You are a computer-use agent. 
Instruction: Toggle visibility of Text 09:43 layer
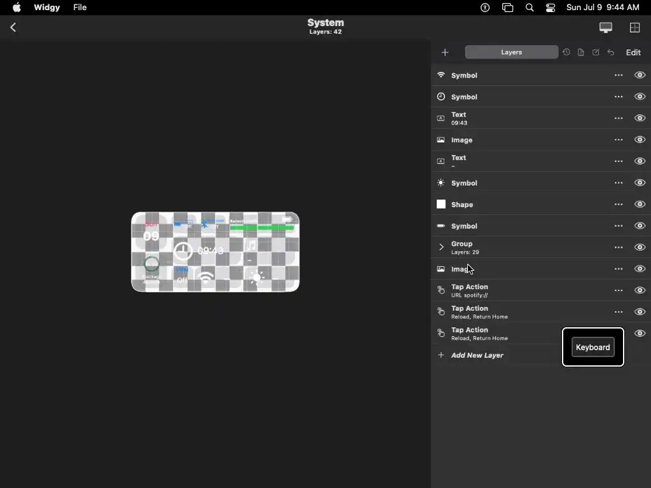(640, 118)
